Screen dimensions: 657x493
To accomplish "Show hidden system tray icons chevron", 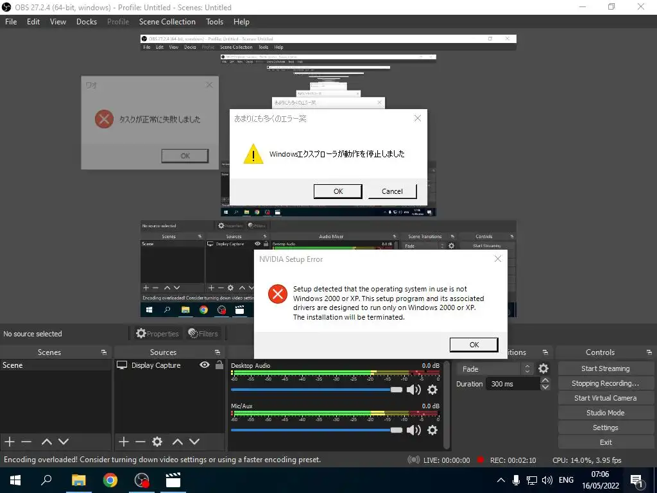I will 500,480.
